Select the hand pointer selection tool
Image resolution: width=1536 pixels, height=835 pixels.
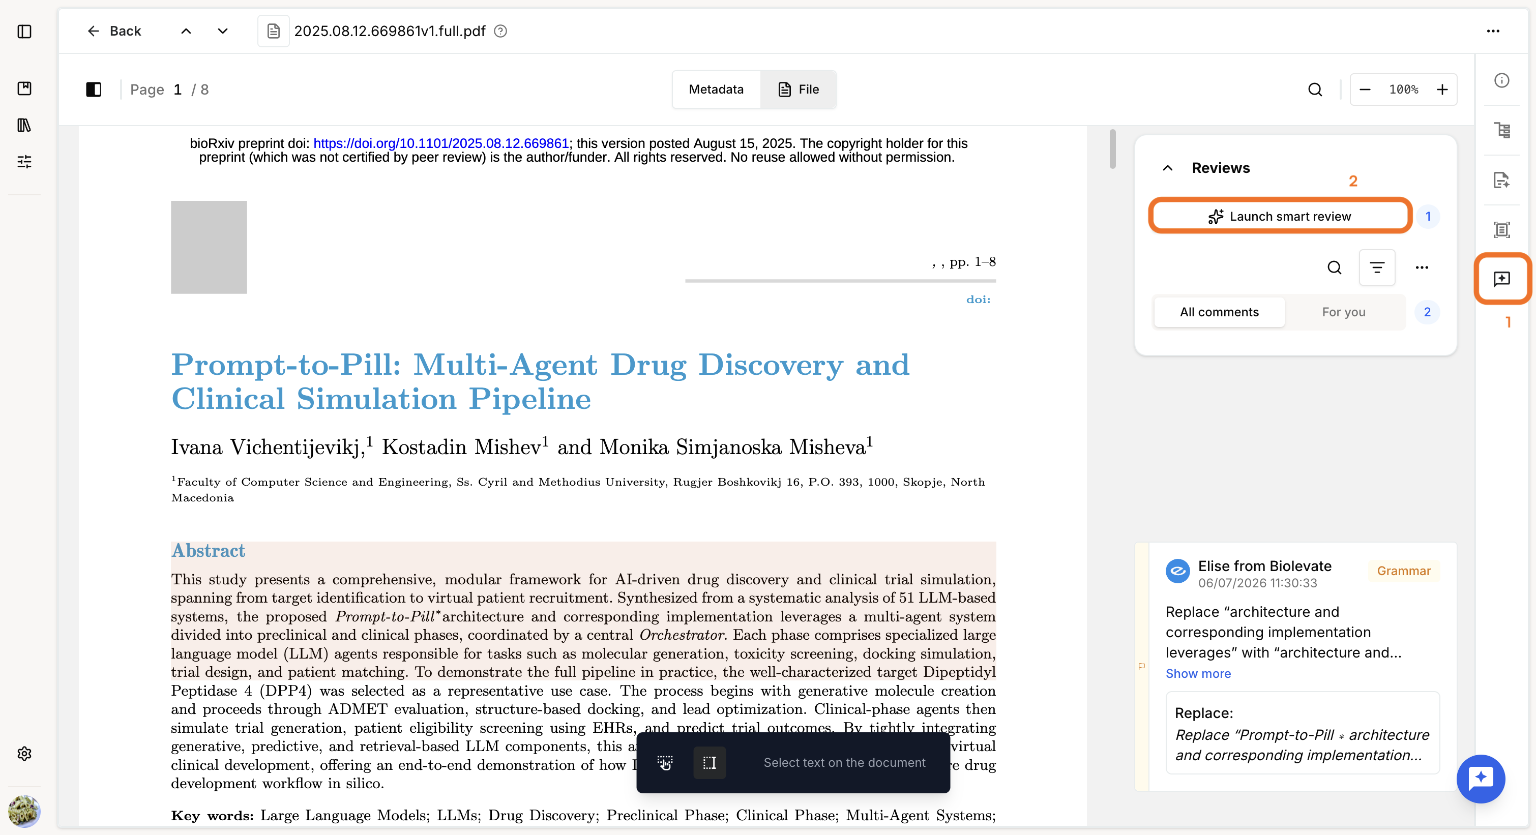tap(664, 762)
